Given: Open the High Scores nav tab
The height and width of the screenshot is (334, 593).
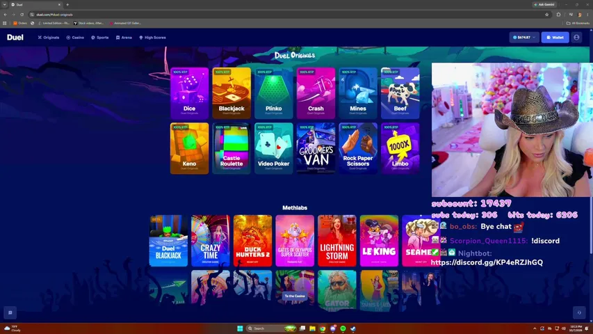Looking at the screenshot, I should click(x=152, y=38).
